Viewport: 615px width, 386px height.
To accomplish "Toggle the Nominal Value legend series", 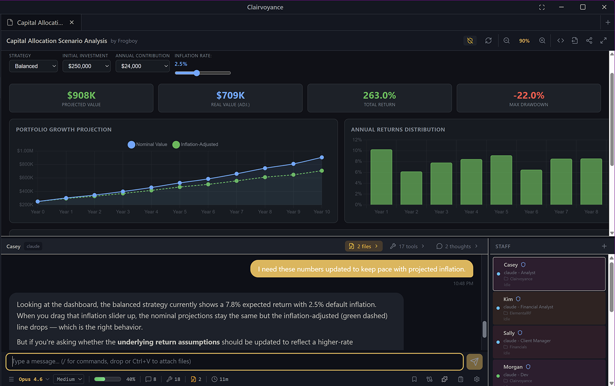I will point(147,145).
